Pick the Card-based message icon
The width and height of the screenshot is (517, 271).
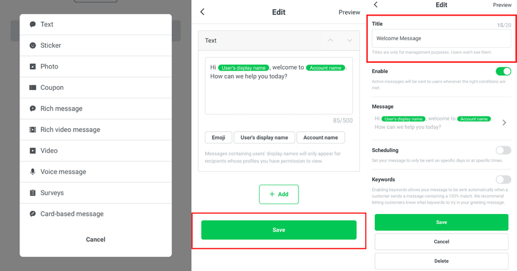(x=33, y=213)
